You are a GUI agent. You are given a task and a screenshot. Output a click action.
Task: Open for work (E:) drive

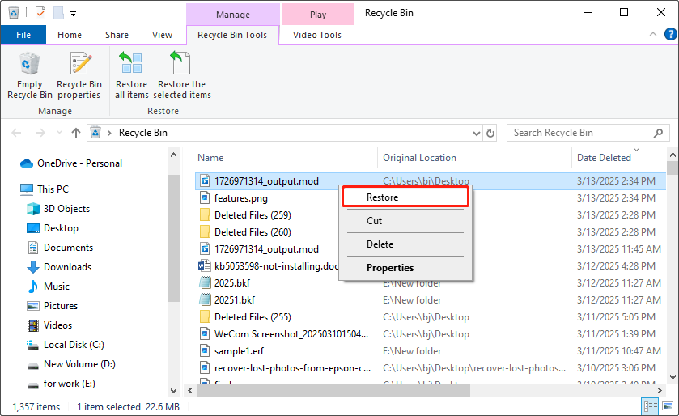coord(70,384)
